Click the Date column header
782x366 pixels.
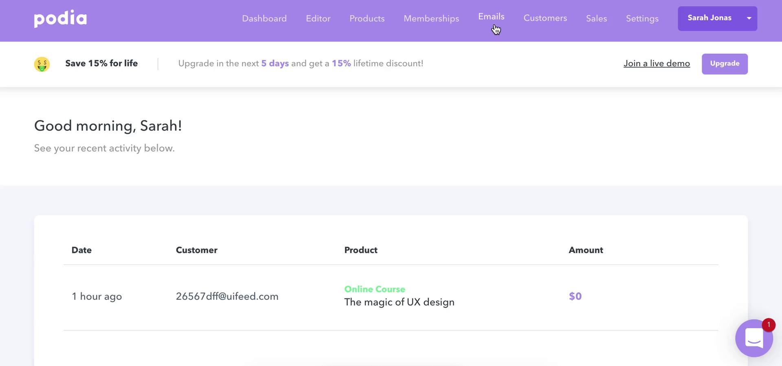click(x=81, y=250)
